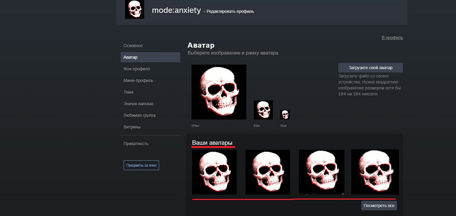Viewport: 456px width, 216px height.
Task: Select Значок напоказ in sidebar
Action: pos(138,104)
